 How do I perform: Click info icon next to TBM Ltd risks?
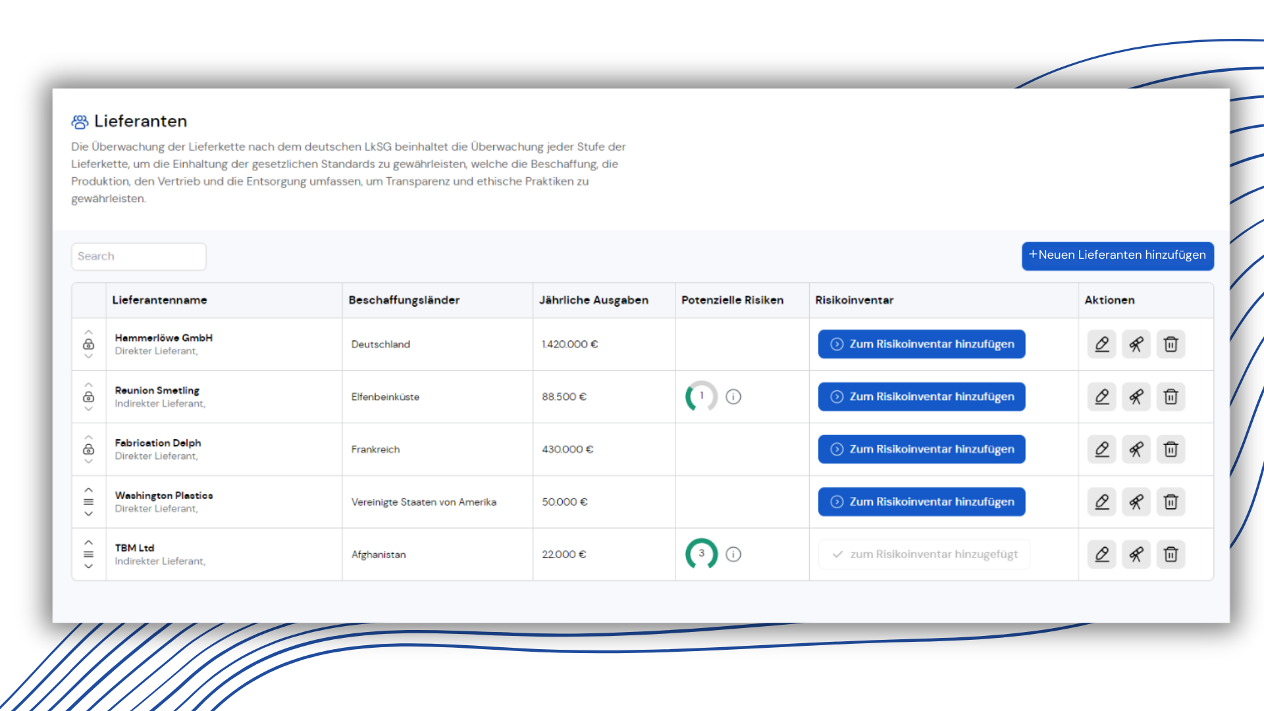click(733, 554)
